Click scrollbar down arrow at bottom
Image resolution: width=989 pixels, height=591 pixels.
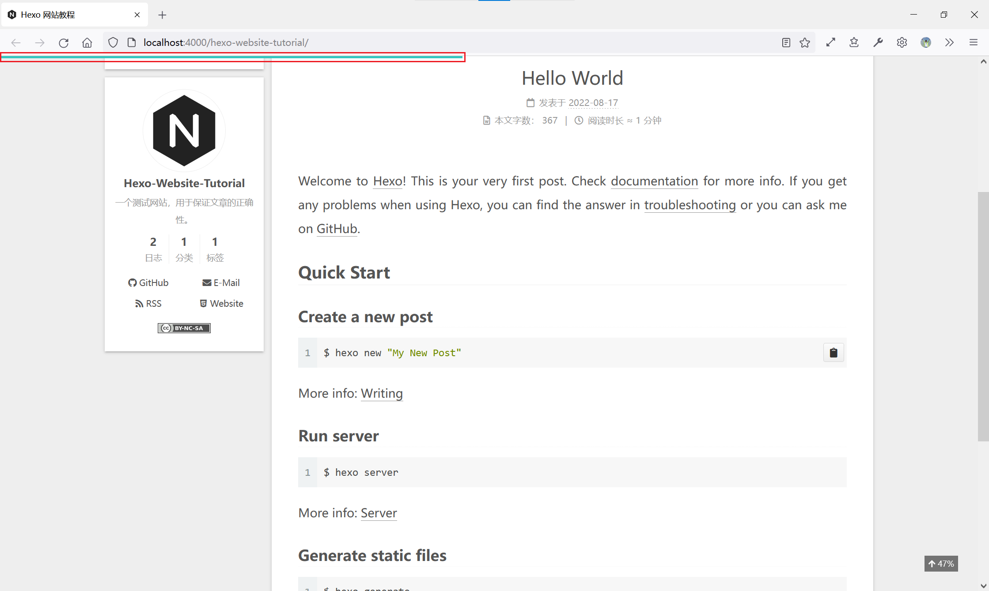pyautogui.click(x=983, y=586)
